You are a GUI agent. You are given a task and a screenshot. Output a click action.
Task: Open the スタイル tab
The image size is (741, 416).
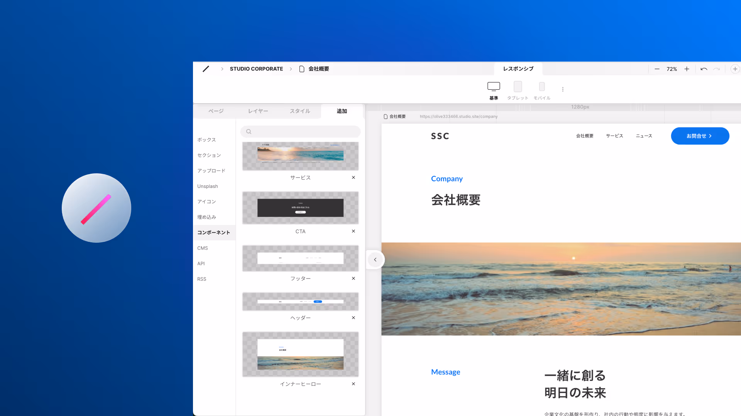300,111
